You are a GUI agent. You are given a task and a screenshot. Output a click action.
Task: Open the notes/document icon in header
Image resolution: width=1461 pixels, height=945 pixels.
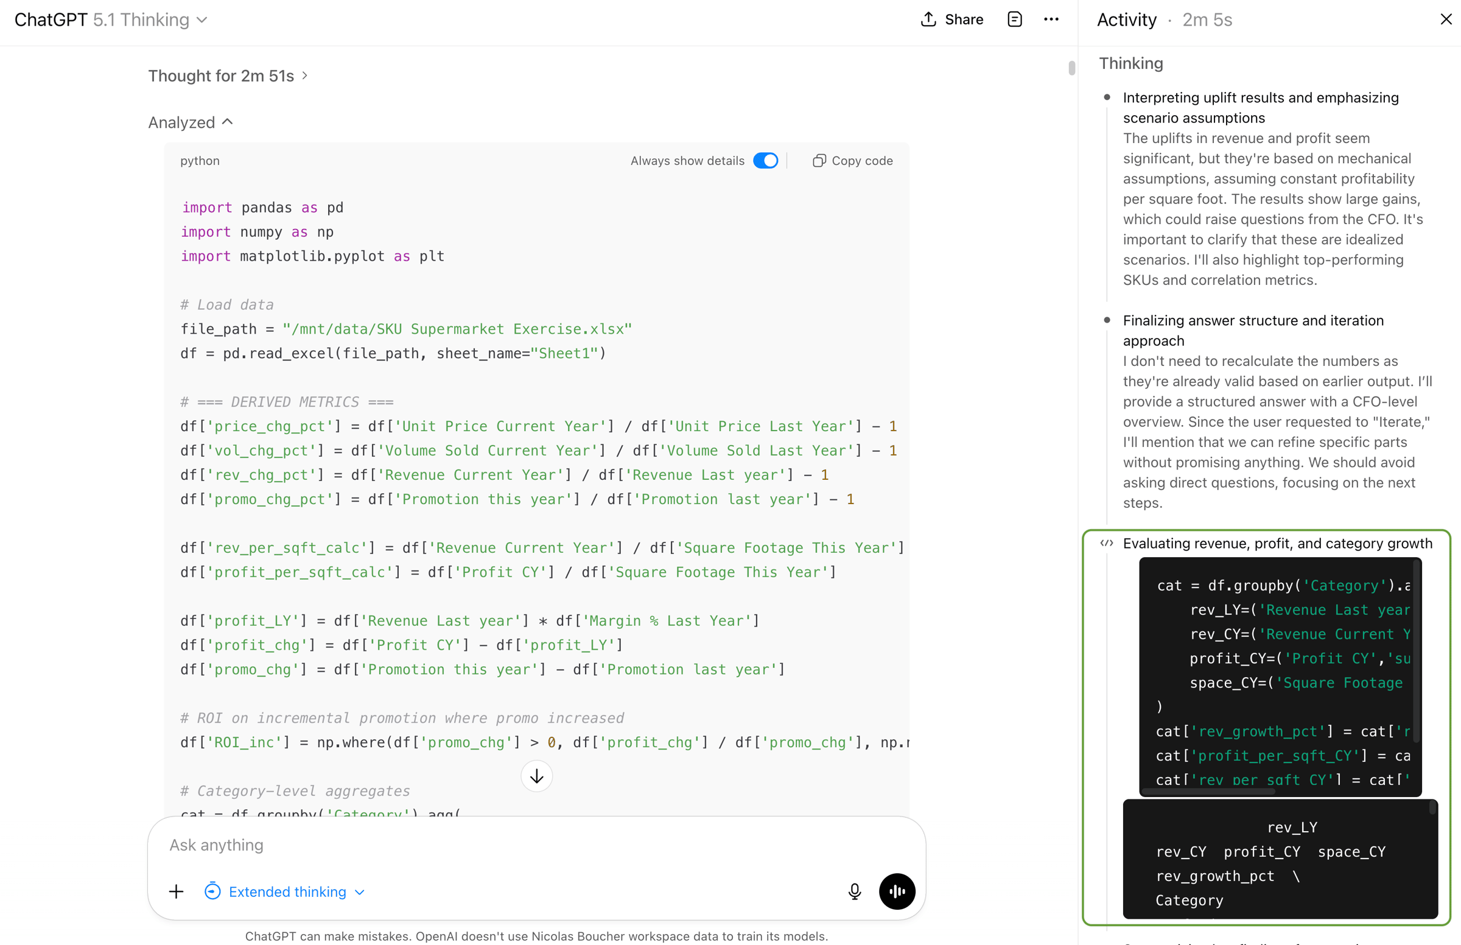coord(1014,19)
